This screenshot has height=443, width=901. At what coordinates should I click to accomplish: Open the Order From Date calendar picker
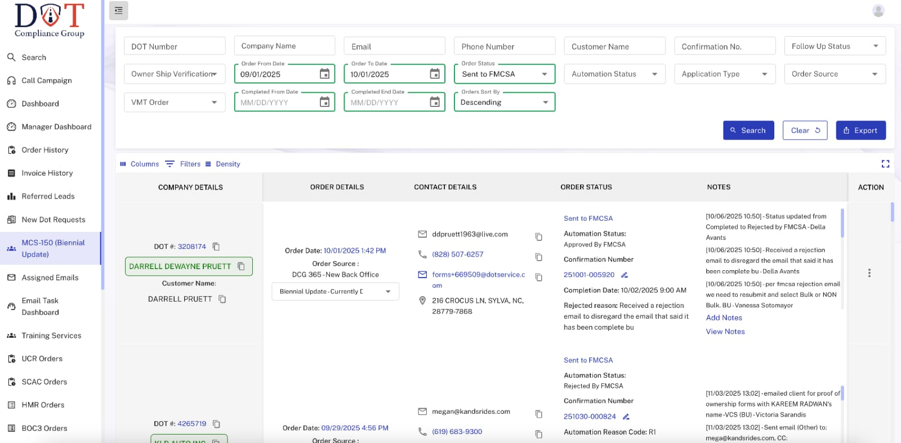coord(324,74)
